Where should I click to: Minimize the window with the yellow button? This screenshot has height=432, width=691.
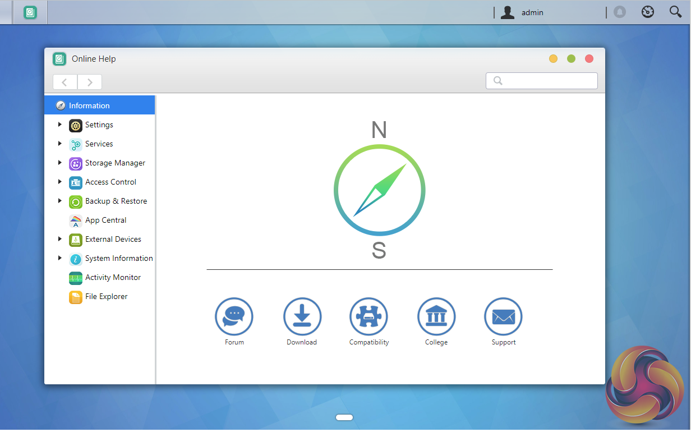coord(553,59)
